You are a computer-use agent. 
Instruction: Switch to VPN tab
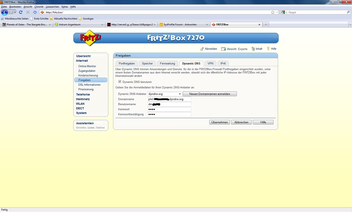click(210, 63)
